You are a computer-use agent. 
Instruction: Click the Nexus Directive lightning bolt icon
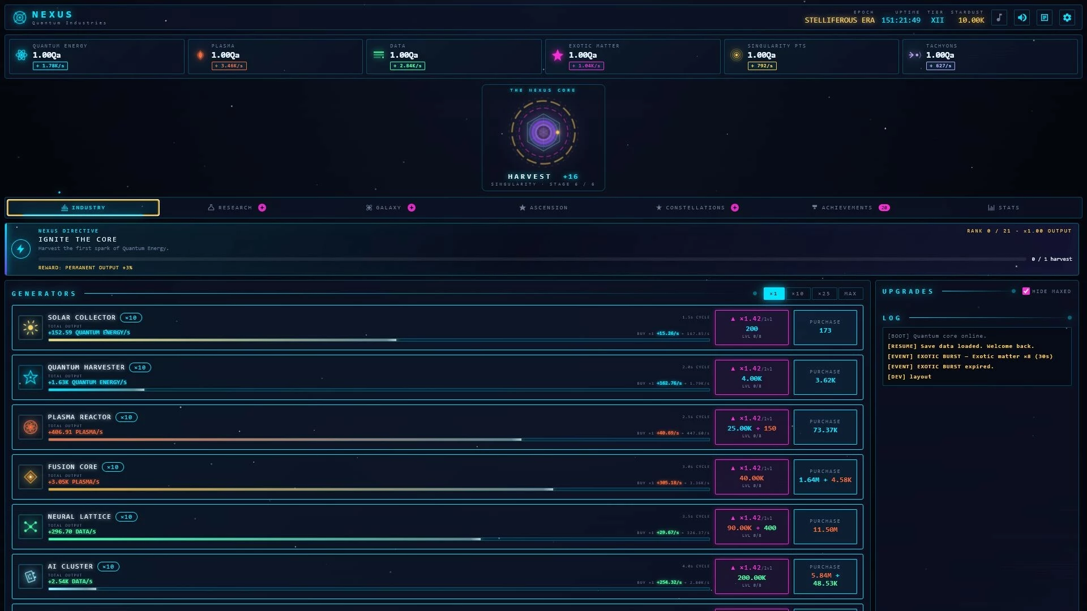(21, 249)
